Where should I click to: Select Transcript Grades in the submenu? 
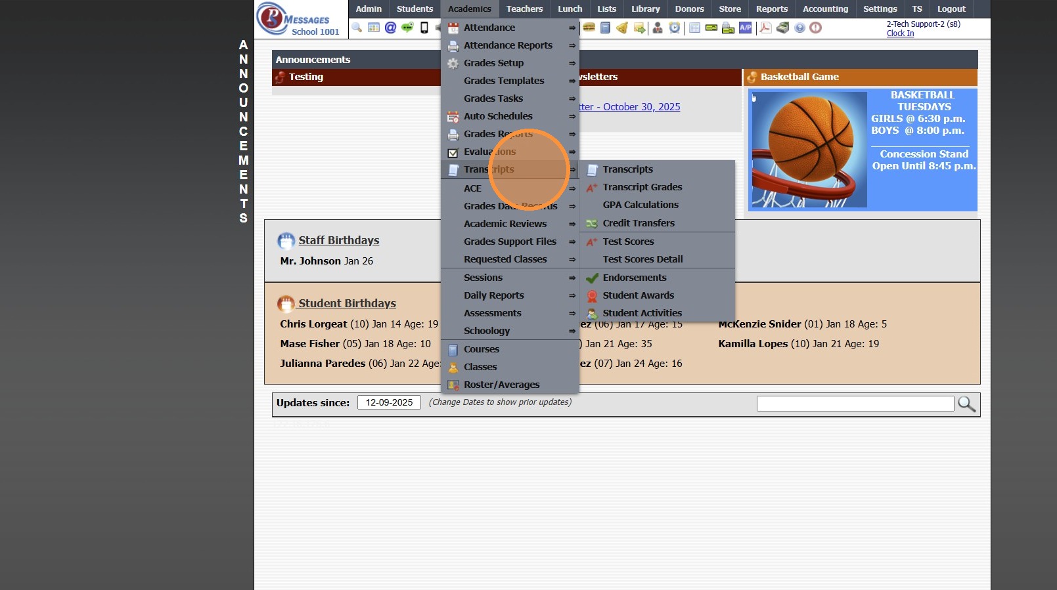pos(657,187)
